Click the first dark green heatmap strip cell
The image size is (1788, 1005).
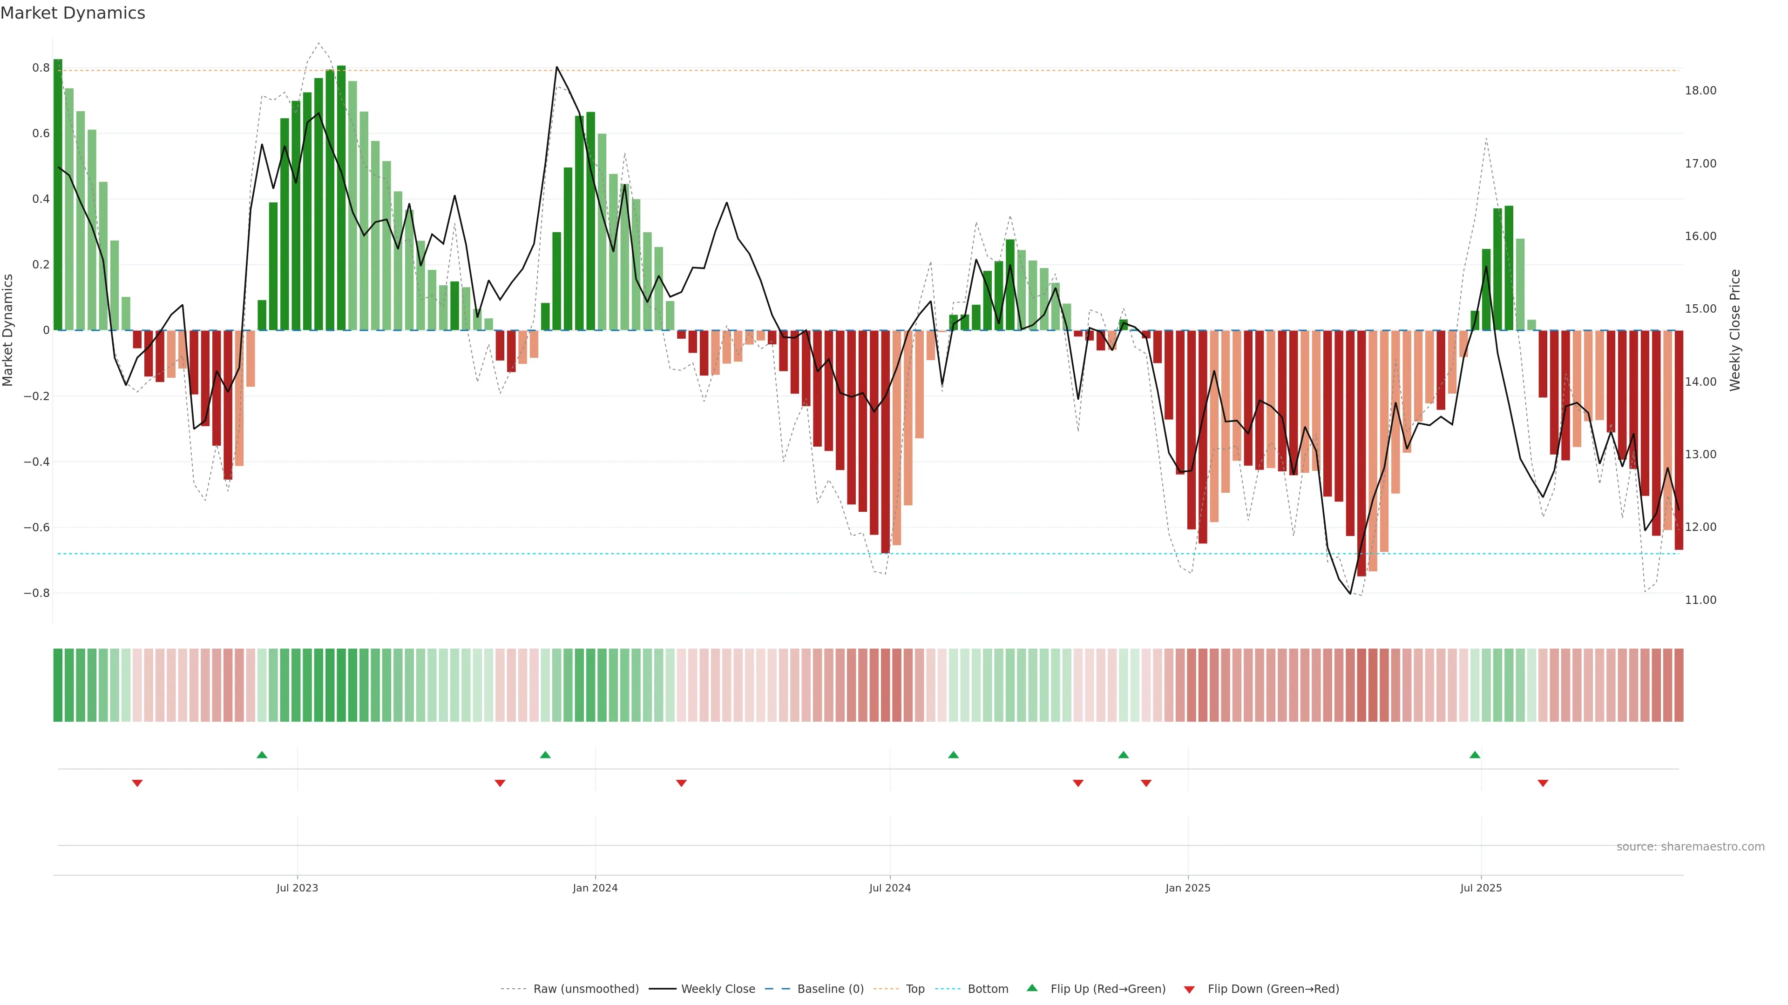58,684
